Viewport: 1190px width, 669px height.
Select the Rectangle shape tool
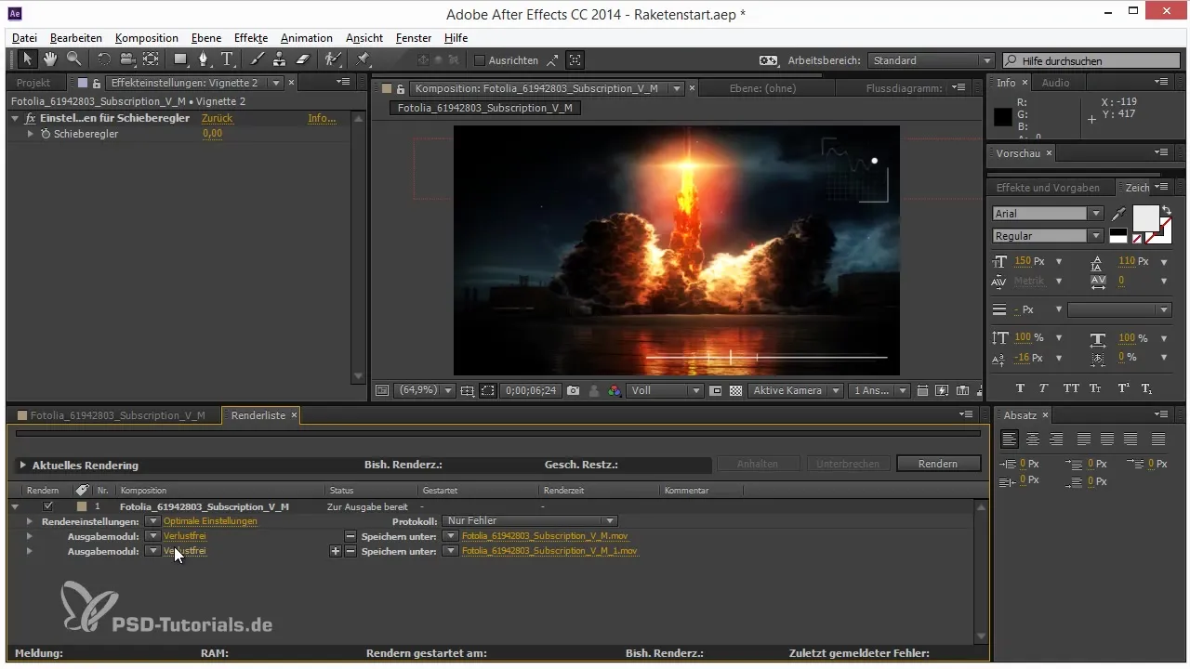181,59
